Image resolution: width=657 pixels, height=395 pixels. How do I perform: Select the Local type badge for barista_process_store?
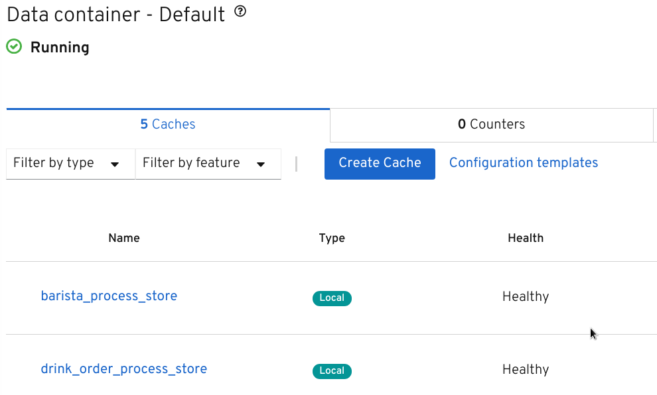click(x=332, y=298)
